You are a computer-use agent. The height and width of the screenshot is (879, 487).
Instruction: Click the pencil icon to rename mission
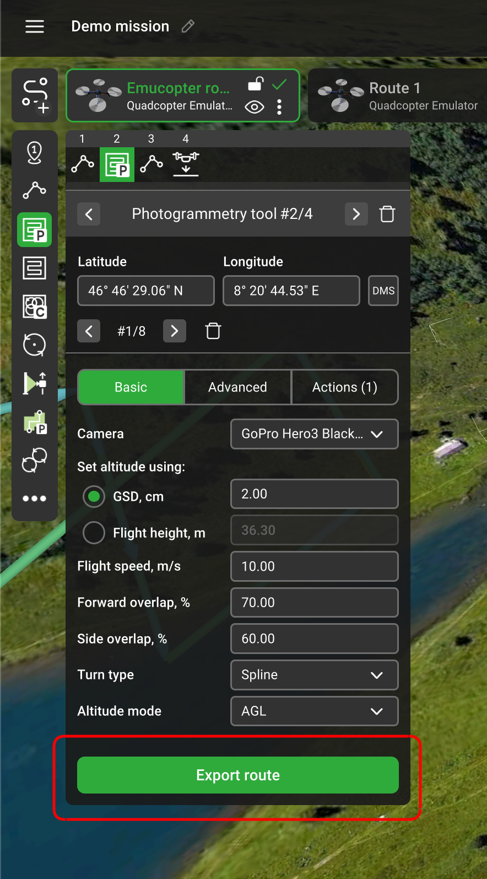tap(188, 26)
